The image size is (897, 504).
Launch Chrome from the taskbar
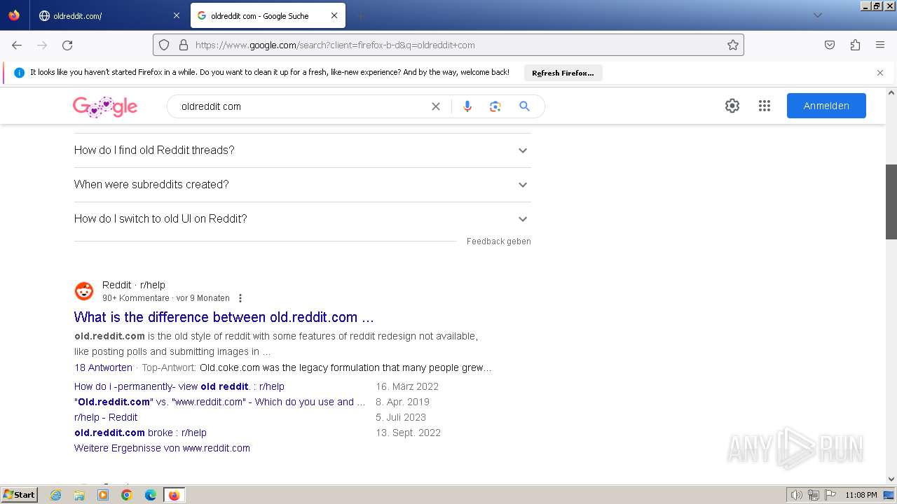click(127, 495)
